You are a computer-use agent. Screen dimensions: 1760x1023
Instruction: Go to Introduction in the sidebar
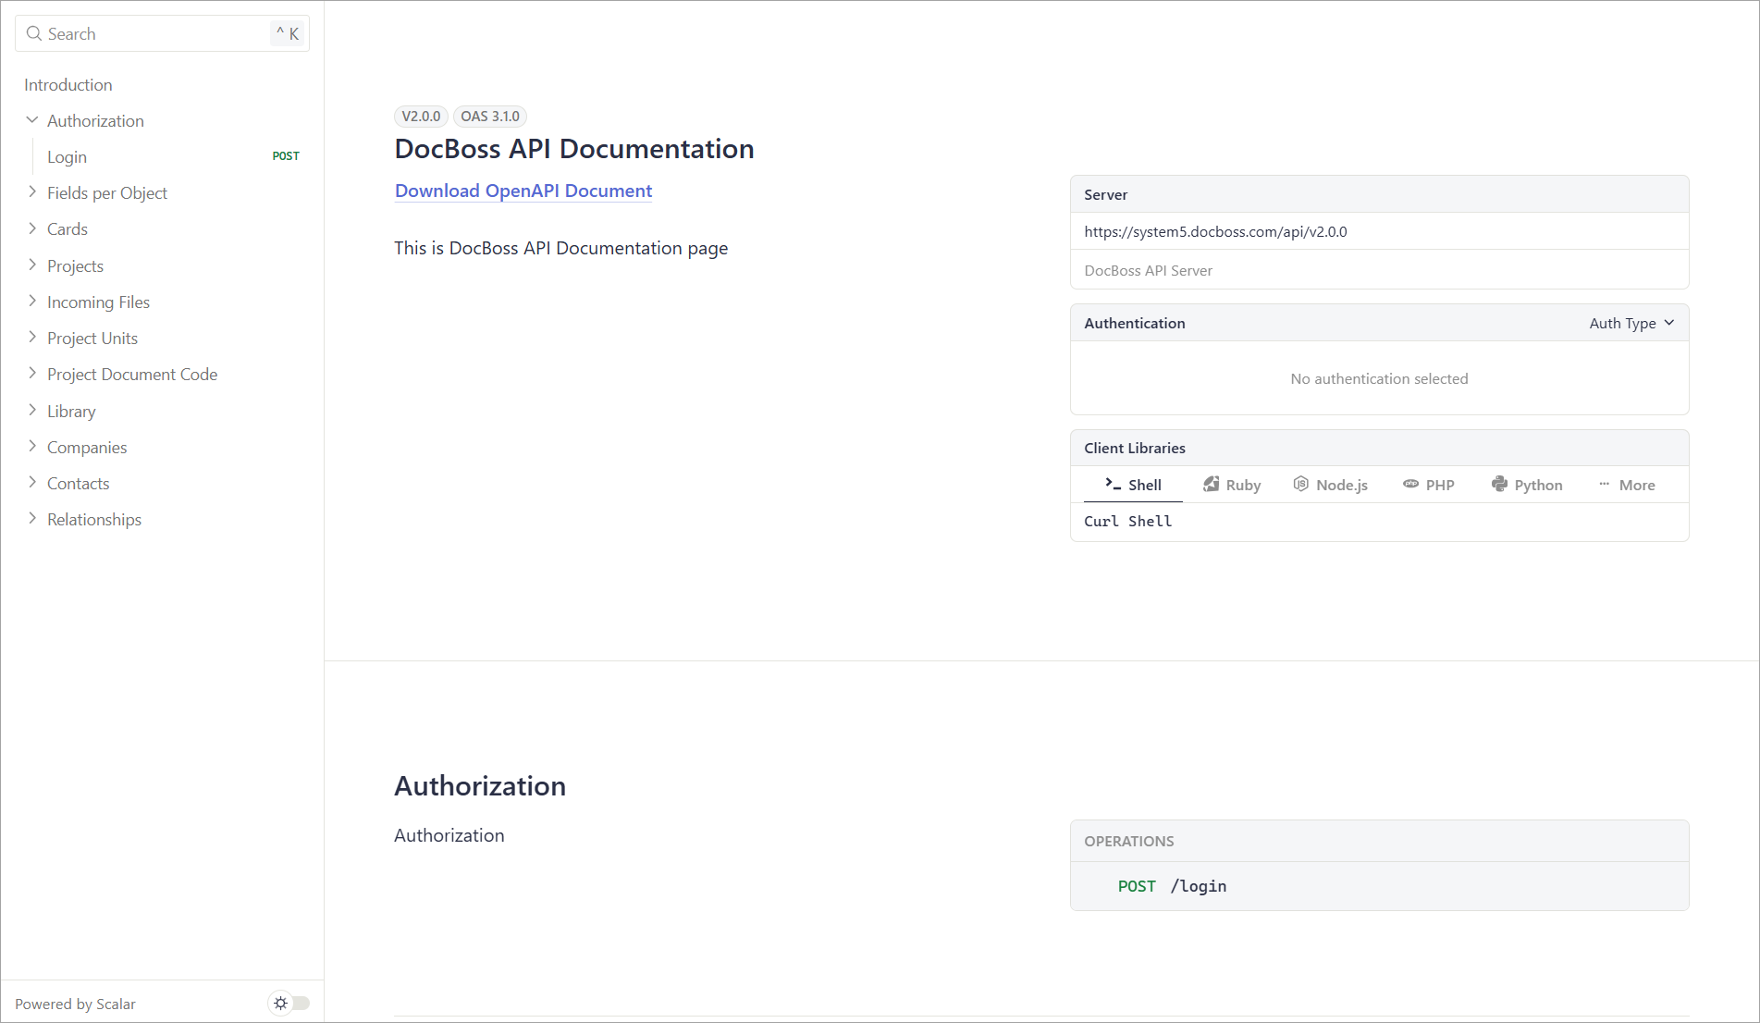(x=68, y=84)
